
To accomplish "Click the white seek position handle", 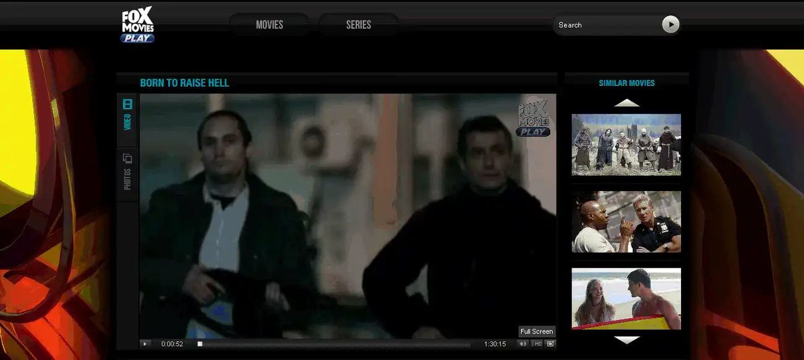I will [x=200, y=344].
